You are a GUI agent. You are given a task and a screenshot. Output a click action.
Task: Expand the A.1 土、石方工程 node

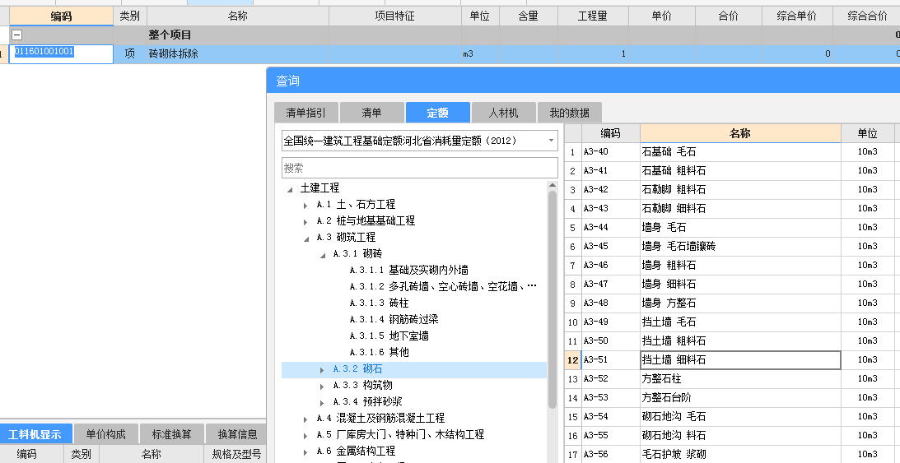click(306, 205)
